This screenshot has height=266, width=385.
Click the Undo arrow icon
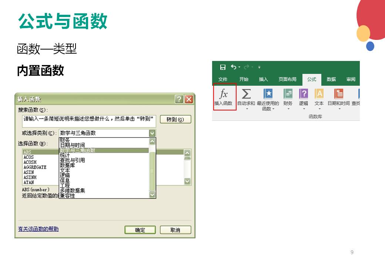coord(234,67)
